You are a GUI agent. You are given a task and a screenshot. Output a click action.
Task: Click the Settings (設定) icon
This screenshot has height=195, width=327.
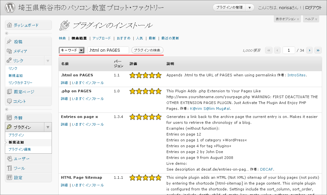point(9,177)
